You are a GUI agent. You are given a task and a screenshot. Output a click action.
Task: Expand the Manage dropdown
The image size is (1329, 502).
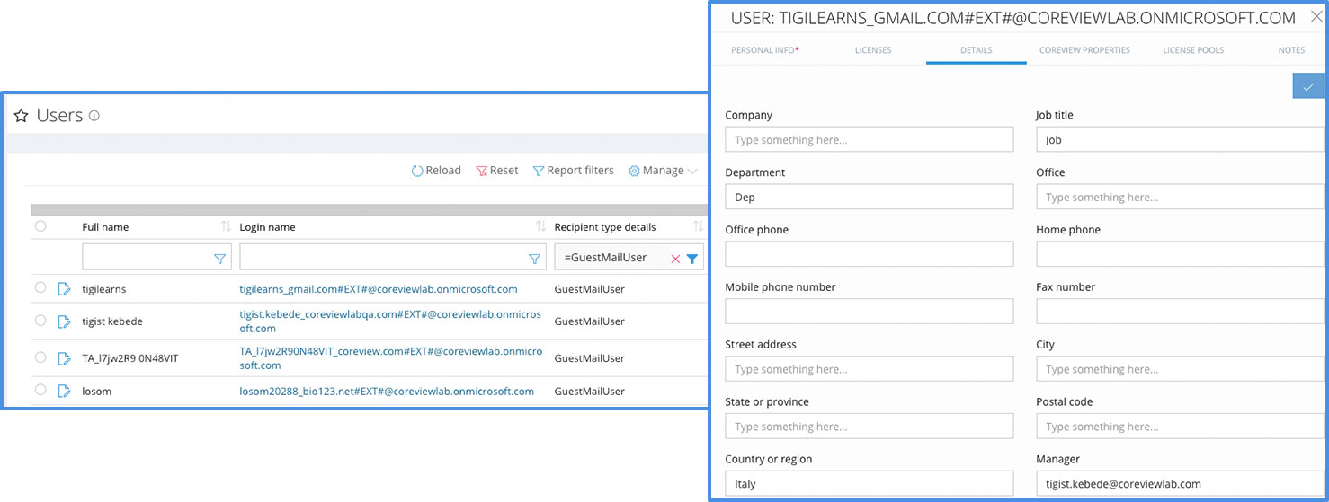tap(663, 171)
